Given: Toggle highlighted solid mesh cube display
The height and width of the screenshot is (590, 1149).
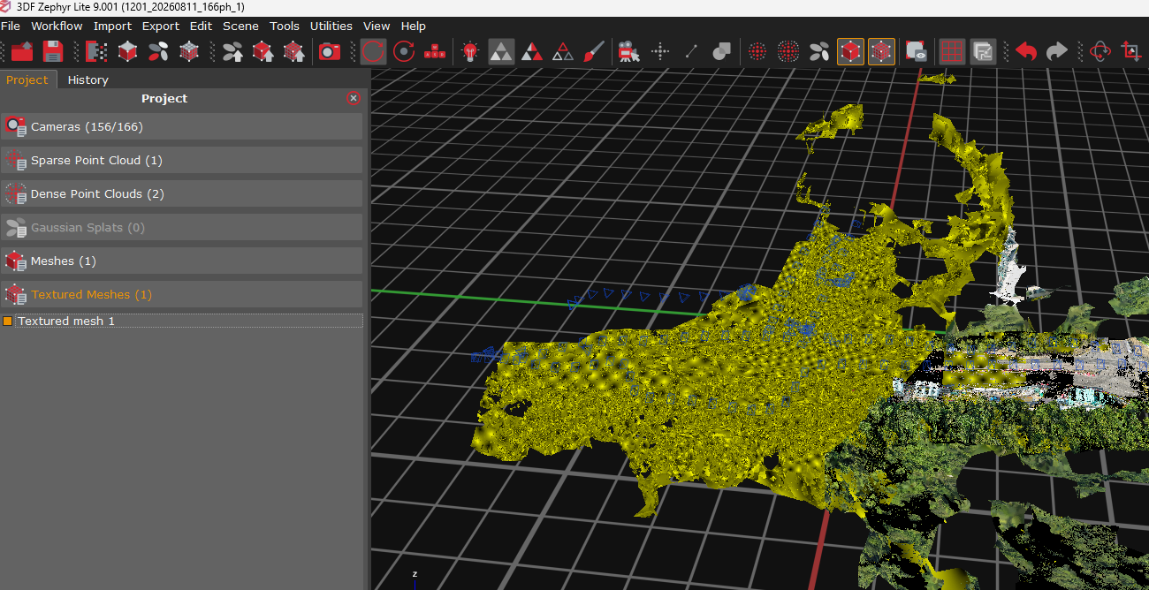Looking at the screenshot, I should [850, 51].
